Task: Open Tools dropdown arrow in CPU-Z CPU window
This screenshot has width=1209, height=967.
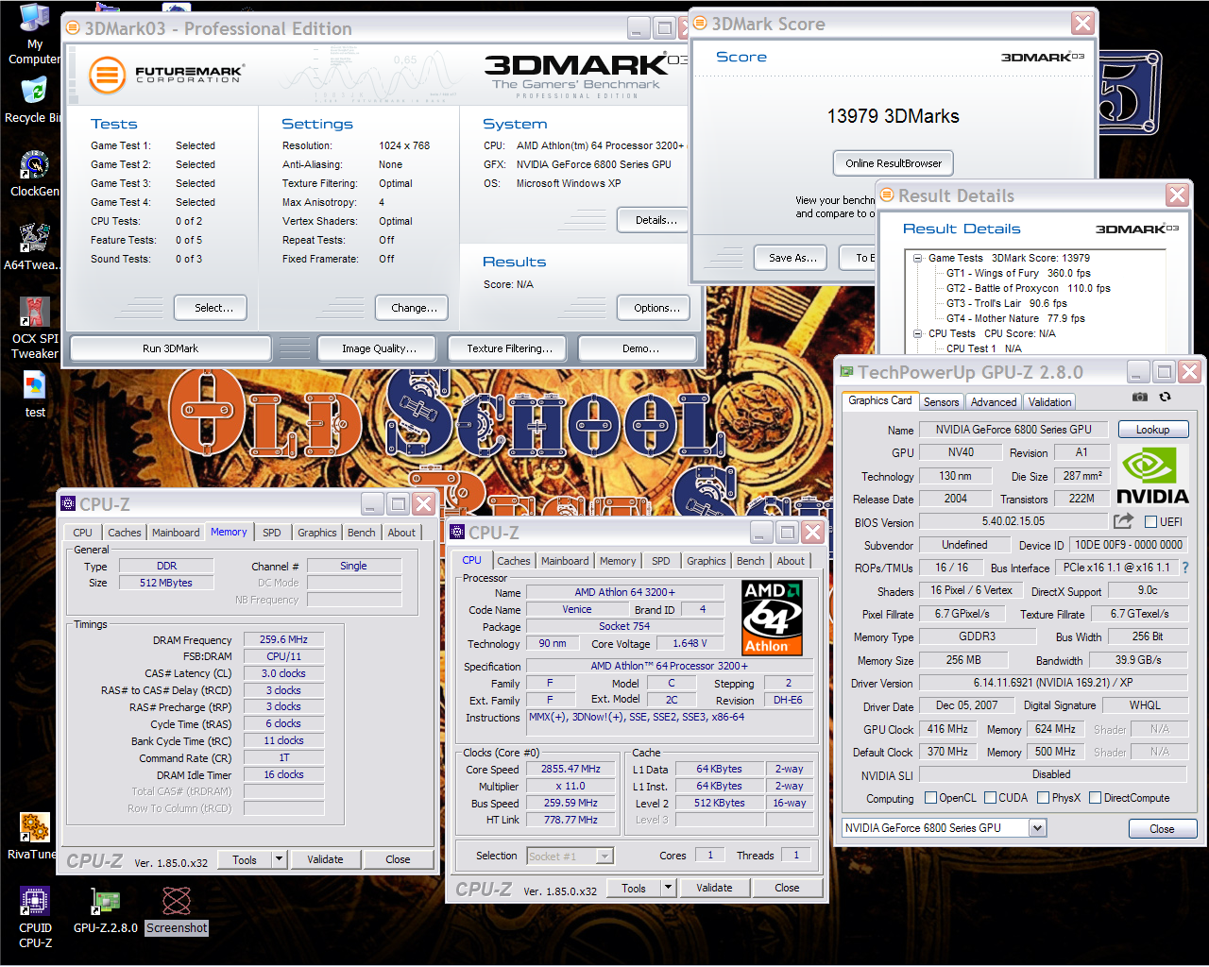Action: coord(668,888)
